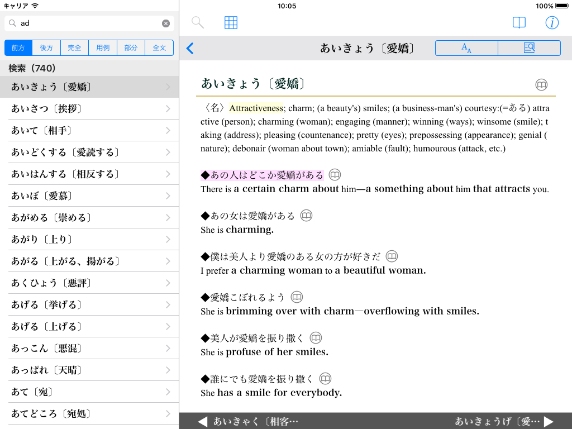Open the bookmarks book icon
Screen dimensions: 572x429
tap(519, 22)
